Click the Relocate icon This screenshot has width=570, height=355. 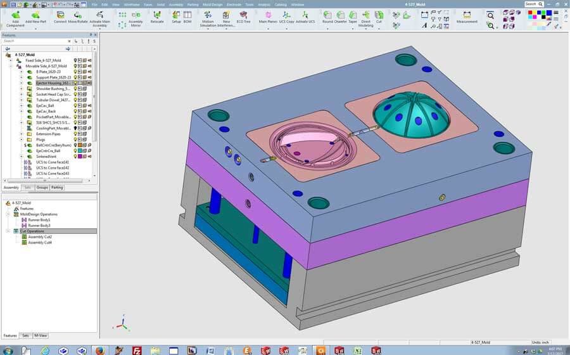coord(157,16)
